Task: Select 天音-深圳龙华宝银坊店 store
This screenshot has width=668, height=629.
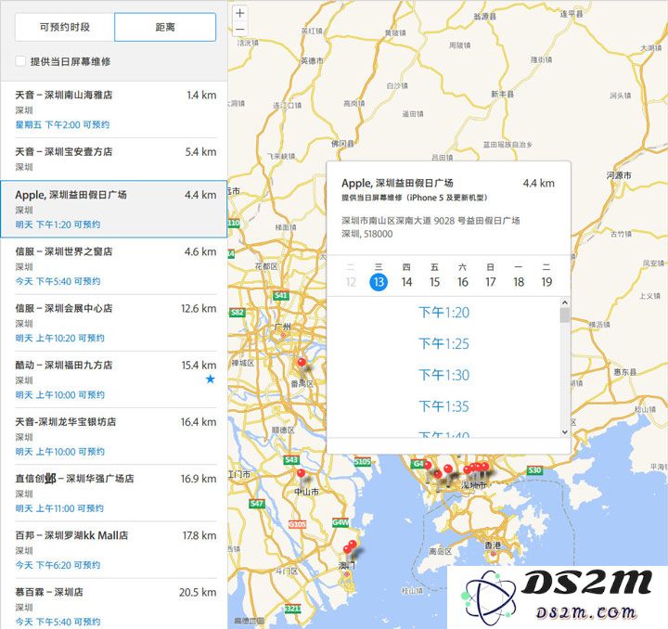Action: tap(115, 436)
